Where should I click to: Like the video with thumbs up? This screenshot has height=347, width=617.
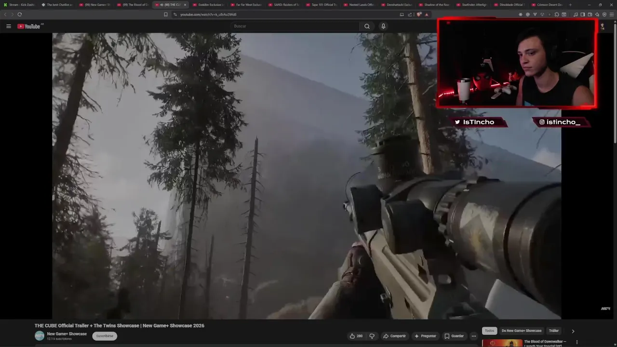tap(356, 336)
